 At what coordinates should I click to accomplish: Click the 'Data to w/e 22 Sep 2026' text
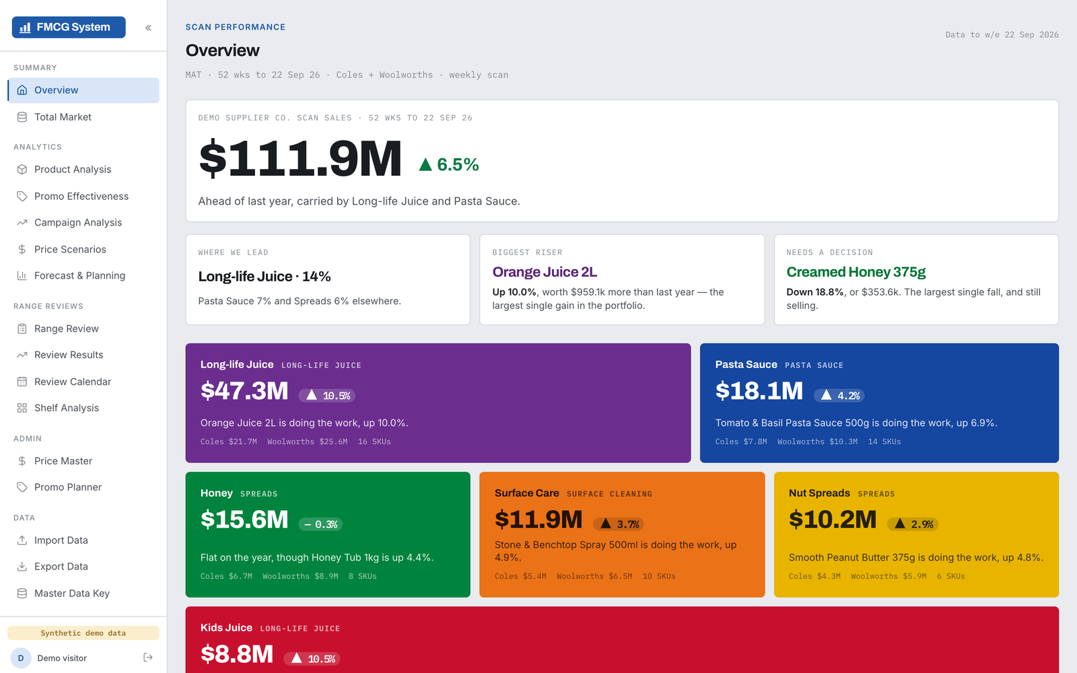click(1002, 35)
